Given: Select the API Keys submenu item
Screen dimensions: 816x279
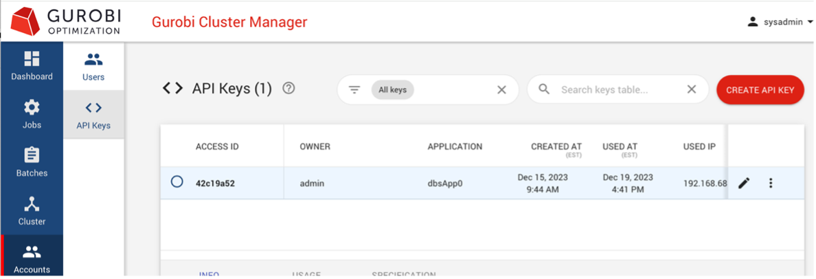Looking at the screenshot, I should (x=93, y=115).
